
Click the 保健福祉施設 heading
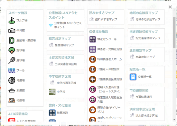(x=98, y=32)
